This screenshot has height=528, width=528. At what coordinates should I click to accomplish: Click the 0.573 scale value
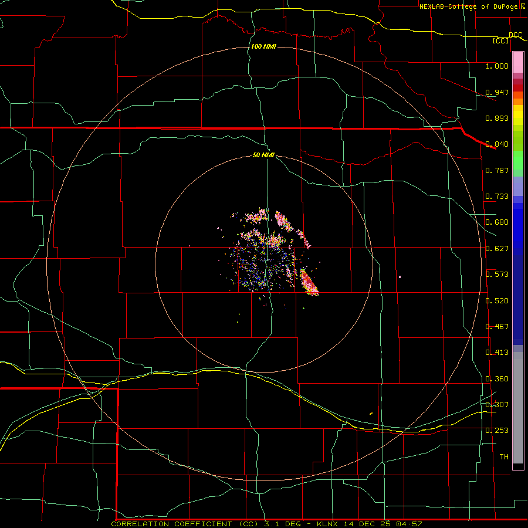(497, 275)
